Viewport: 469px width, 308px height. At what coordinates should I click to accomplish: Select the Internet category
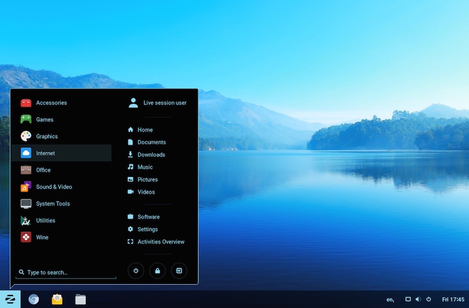(45, 153)
